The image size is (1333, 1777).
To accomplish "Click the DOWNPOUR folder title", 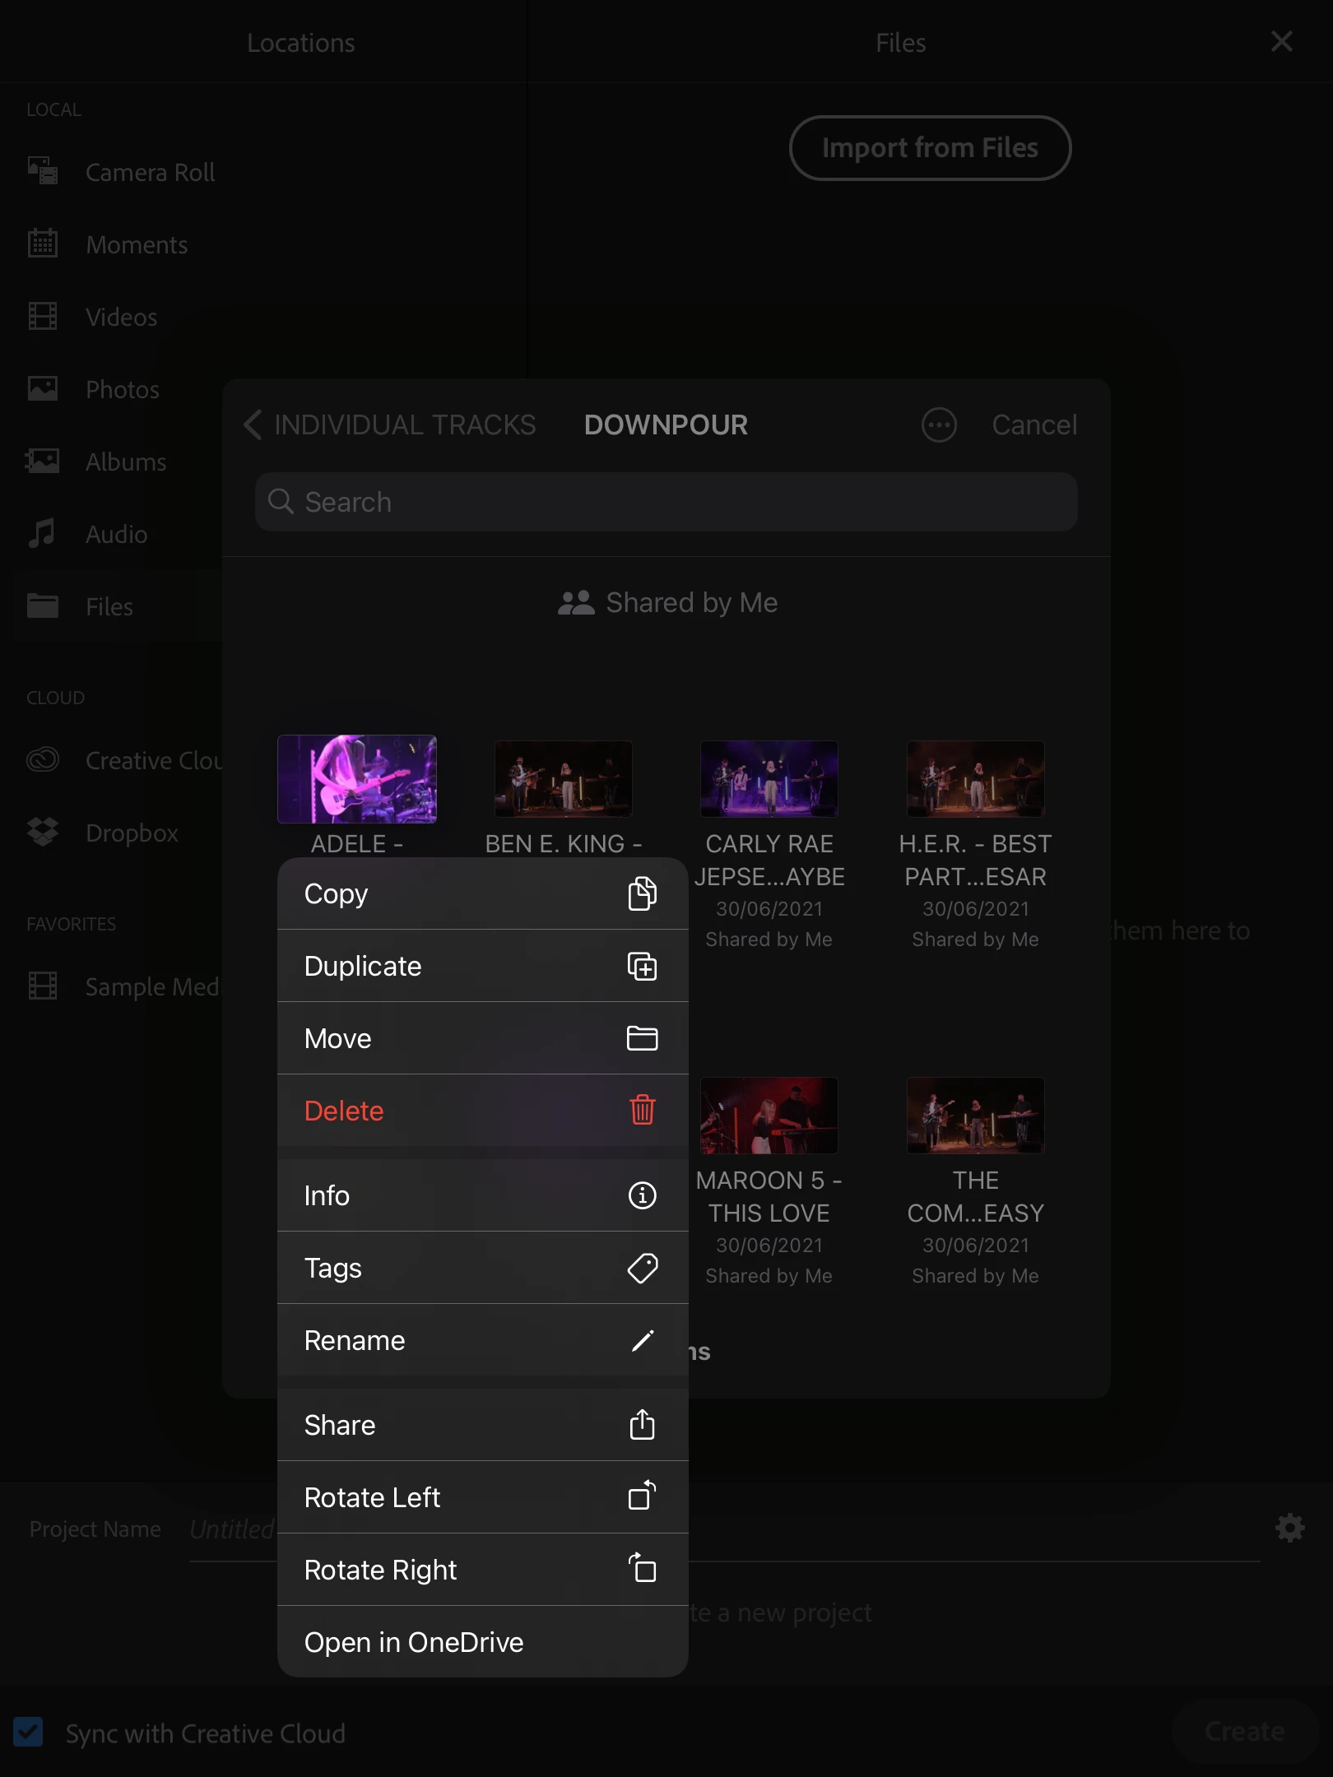I will pyautogui.click(x=666, y=425).
